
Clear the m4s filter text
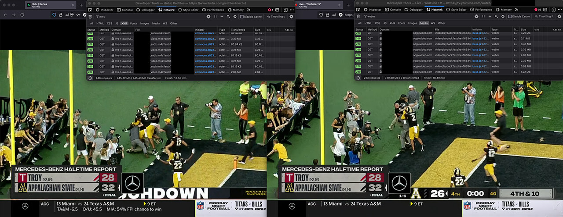click(208, 17)
